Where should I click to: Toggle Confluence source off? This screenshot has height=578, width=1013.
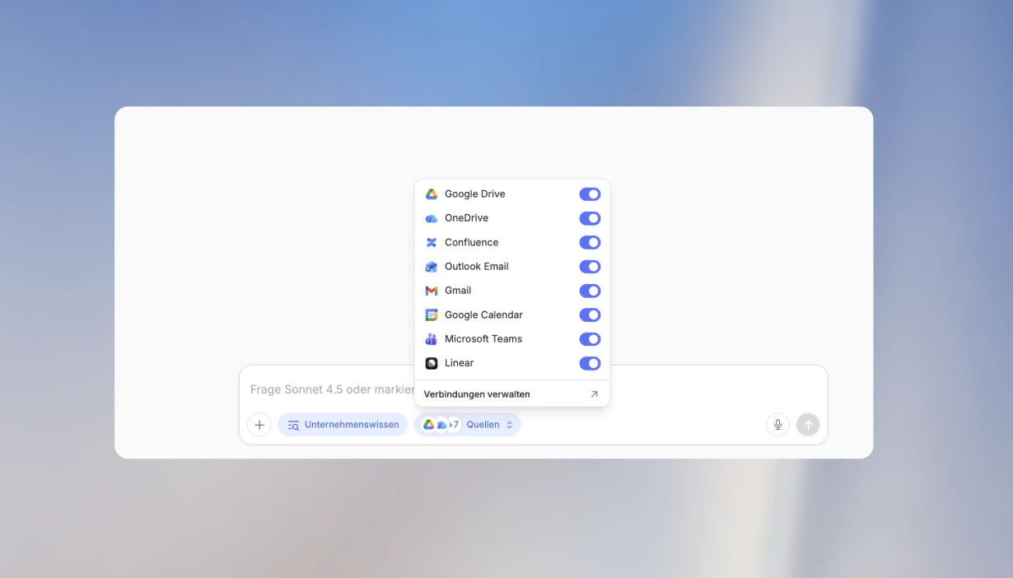tap(590, 242)
